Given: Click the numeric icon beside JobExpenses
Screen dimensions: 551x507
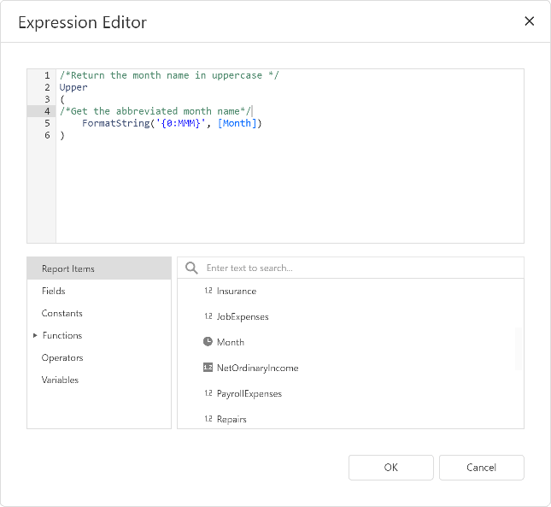Looking at the screenshot, I should click(208, 316).
